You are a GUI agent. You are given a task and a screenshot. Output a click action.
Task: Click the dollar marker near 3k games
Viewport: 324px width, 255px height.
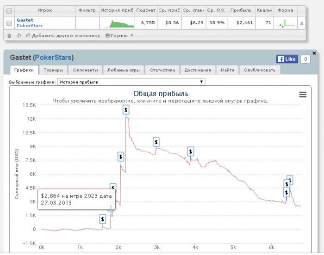(x=156, y=142)
